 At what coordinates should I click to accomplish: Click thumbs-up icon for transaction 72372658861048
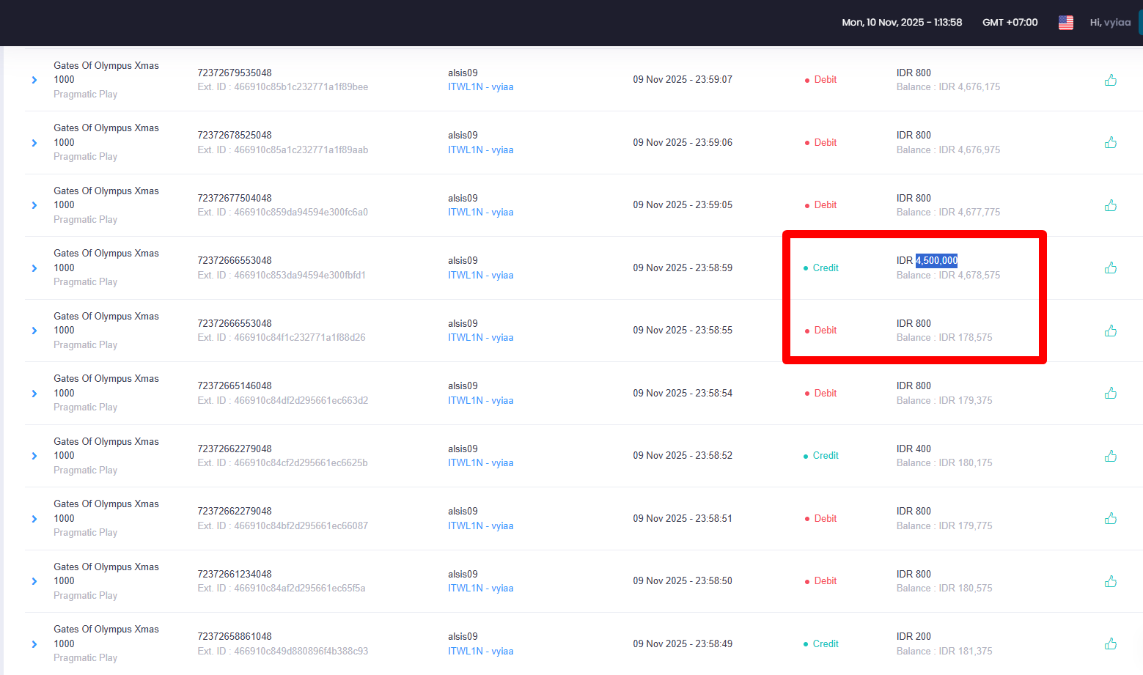(1111, 643)
